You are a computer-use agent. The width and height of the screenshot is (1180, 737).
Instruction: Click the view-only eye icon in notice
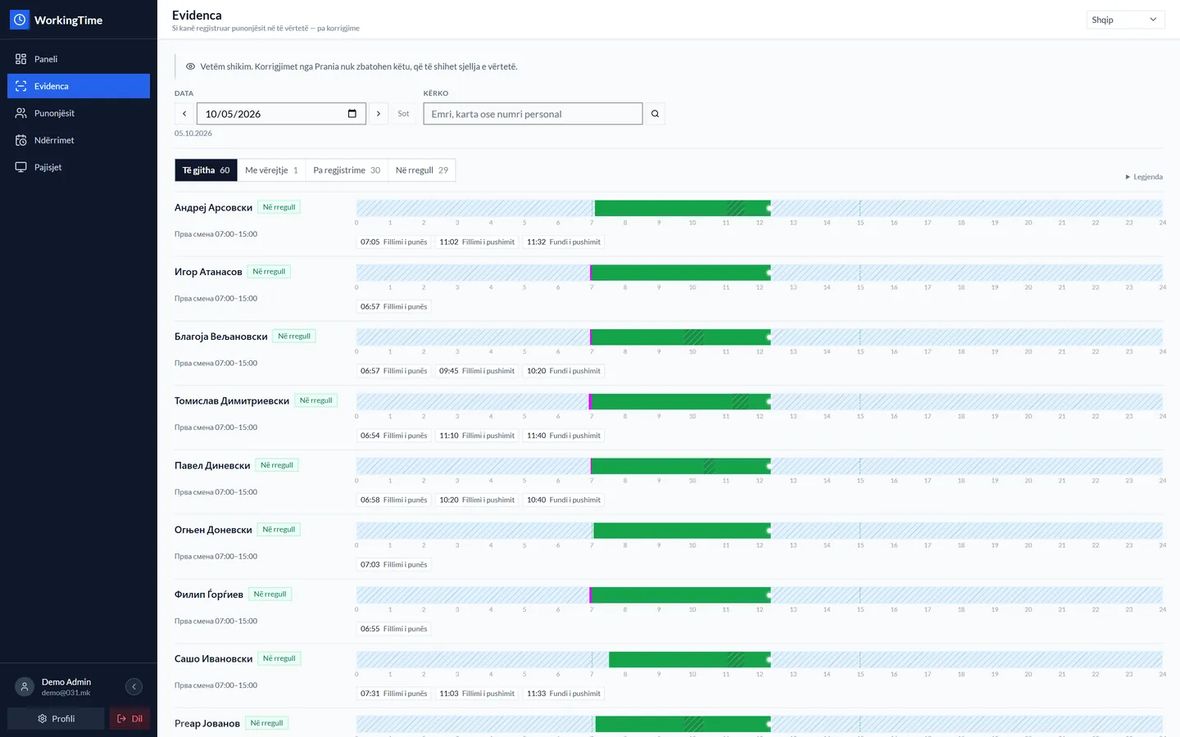click(x=190, y=66)
